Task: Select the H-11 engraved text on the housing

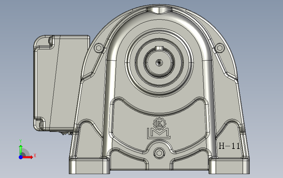Action: (229, 146)
